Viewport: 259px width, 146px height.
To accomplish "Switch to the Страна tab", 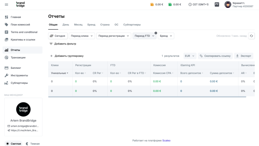I will coord(105,25).
